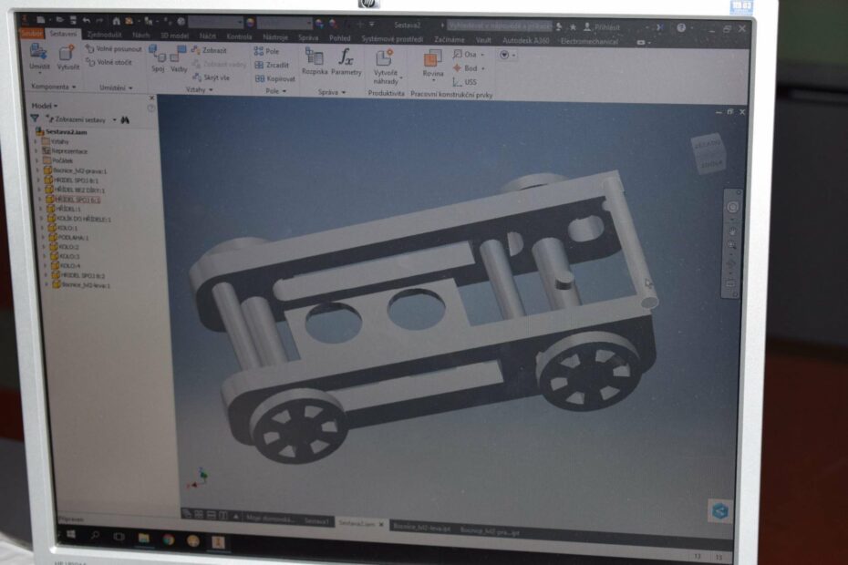Click the browser filter funnel icon
Image resolution: width=848 pixels, height=565 pixels.
(x=35, y=118)
